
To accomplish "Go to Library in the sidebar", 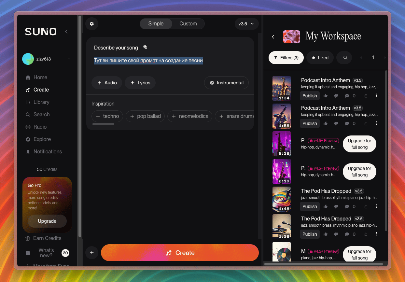I will pos(41,102).
